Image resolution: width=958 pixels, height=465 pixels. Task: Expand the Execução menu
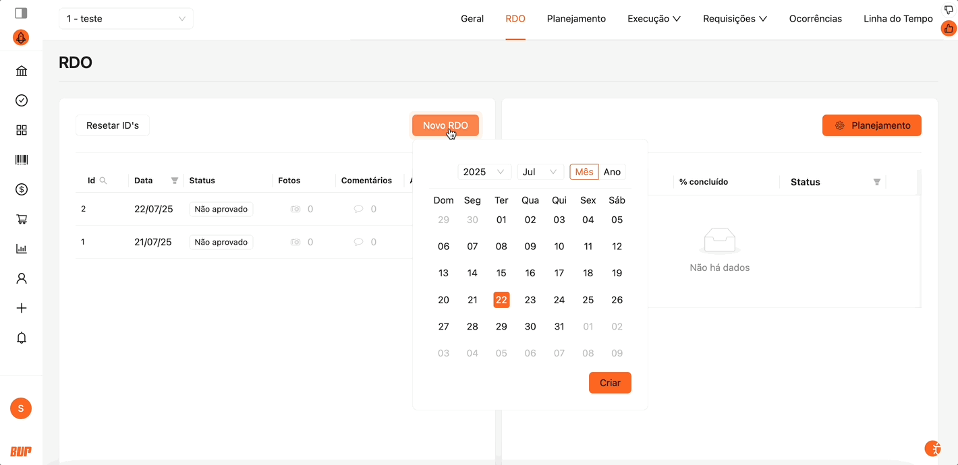click(654, 19)
